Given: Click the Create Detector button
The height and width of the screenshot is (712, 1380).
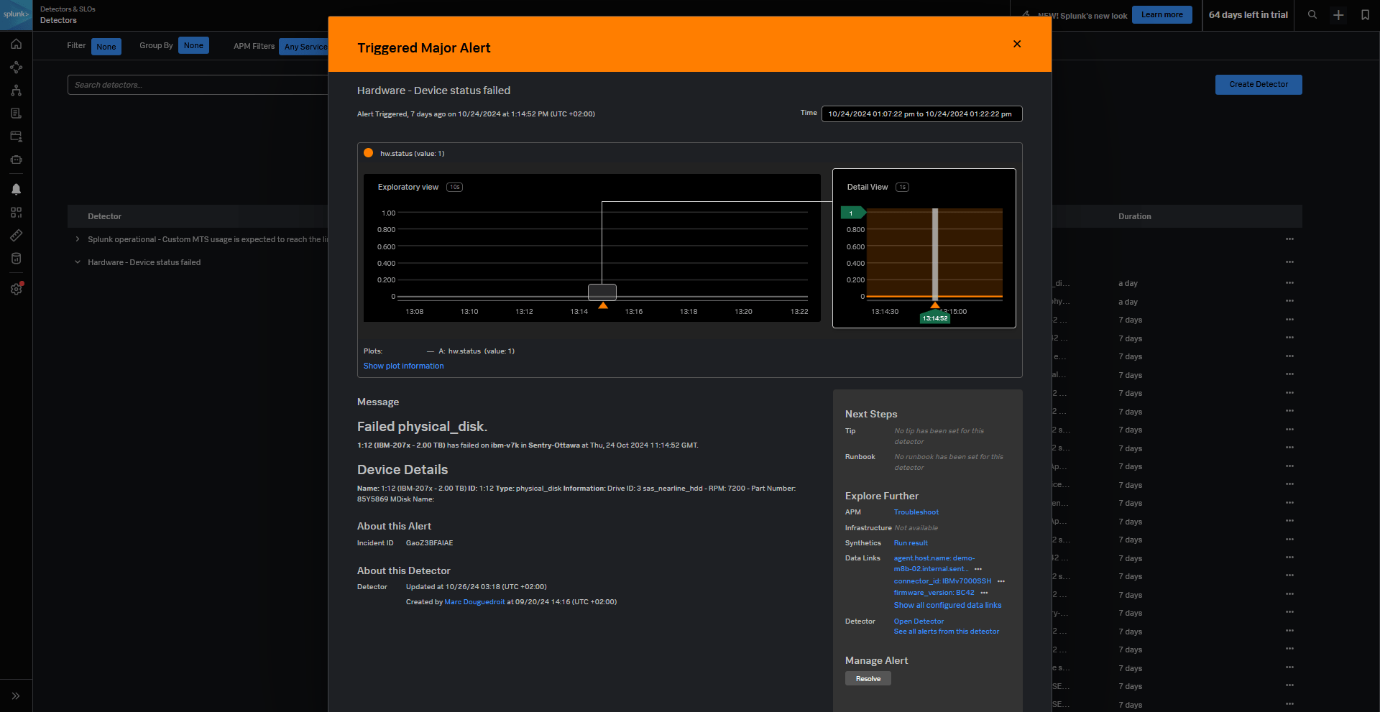Looking at the screenshot, I should click(x=1259, y=85).
